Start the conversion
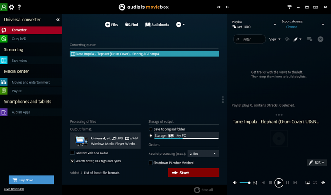The image size is (331, 195). pos(193,173)
